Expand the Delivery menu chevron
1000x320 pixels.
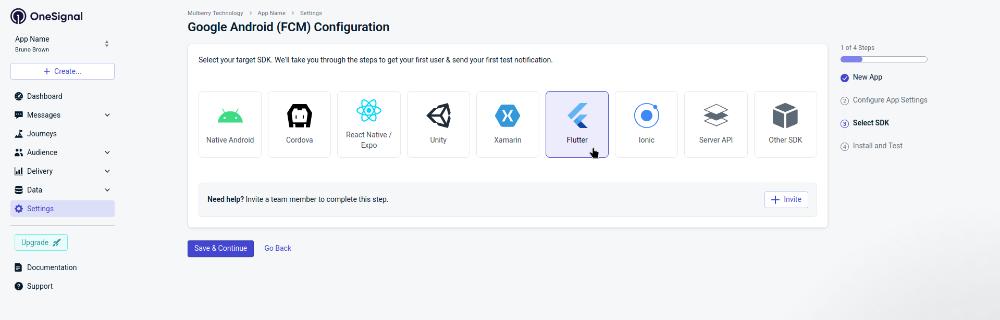point(107,171)
